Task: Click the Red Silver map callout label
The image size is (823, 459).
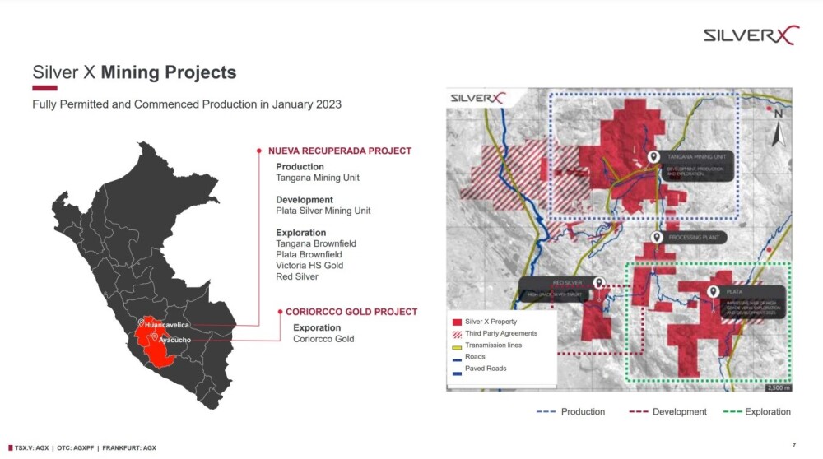Action: (x=557, y=289)
